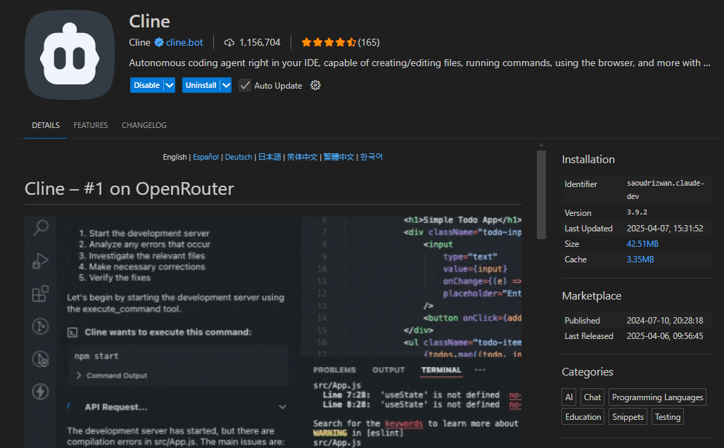The image size is (724, 448).
Task: Click the lightning bolt sidebar icon
Action: (40, 392)
